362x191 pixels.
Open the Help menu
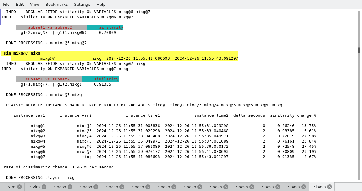coord(101,4)
